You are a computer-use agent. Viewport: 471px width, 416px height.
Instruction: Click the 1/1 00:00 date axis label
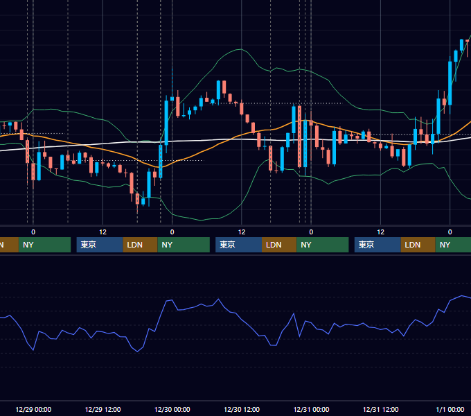(x=450, y=409)
